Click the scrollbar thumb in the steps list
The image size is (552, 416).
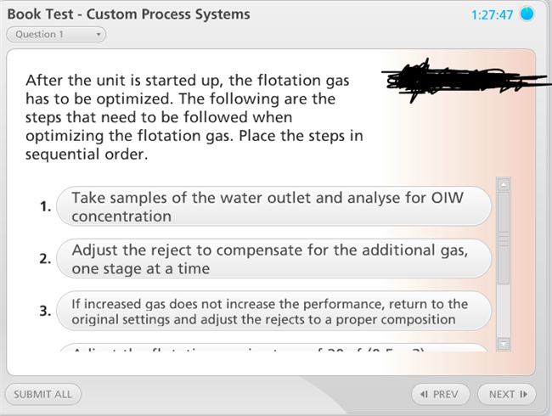503,237
